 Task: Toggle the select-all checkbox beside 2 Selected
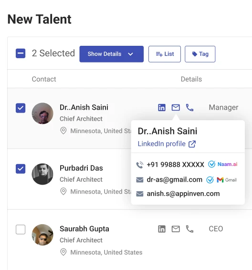(21, 53)
